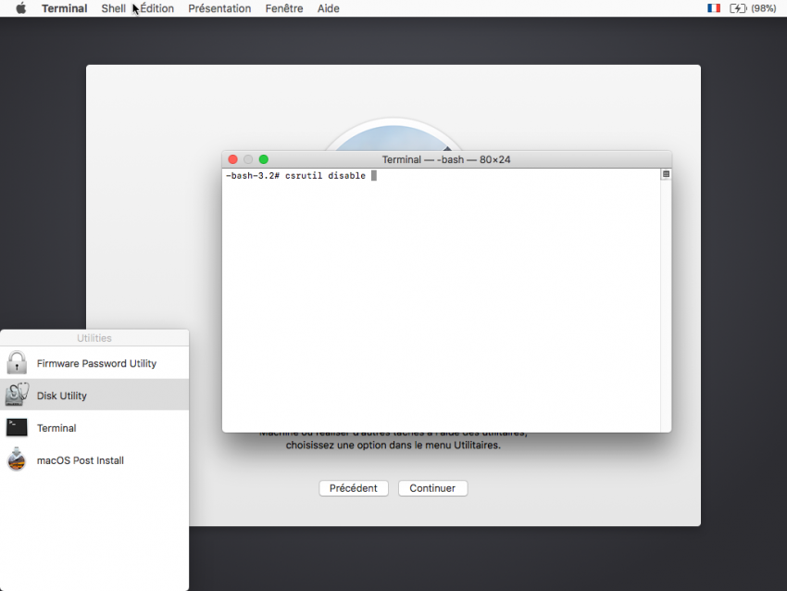This screenshot has width=787, height=591.
Task: Open the Présentation menu
Action: point(219,8)
